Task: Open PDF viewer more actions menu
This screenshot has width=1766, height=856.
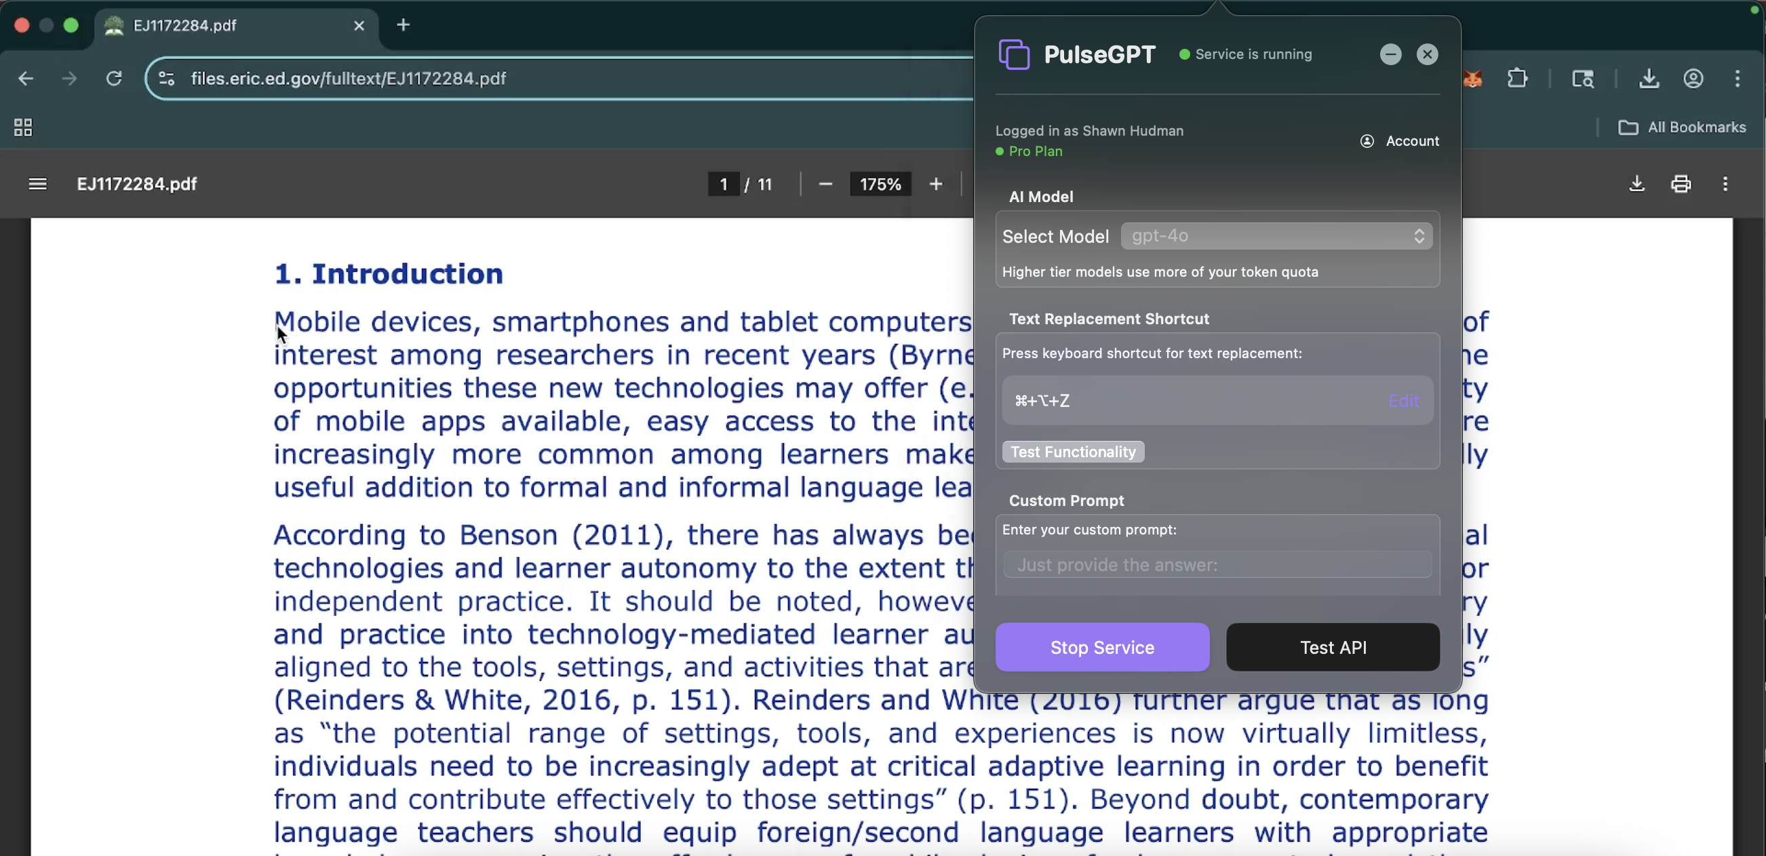Action: tap(1725, 184)
